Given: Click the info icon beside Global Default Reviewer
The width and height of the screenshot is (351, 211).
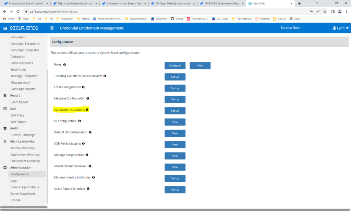Looking at the screenshot, I should pos(90,166).
